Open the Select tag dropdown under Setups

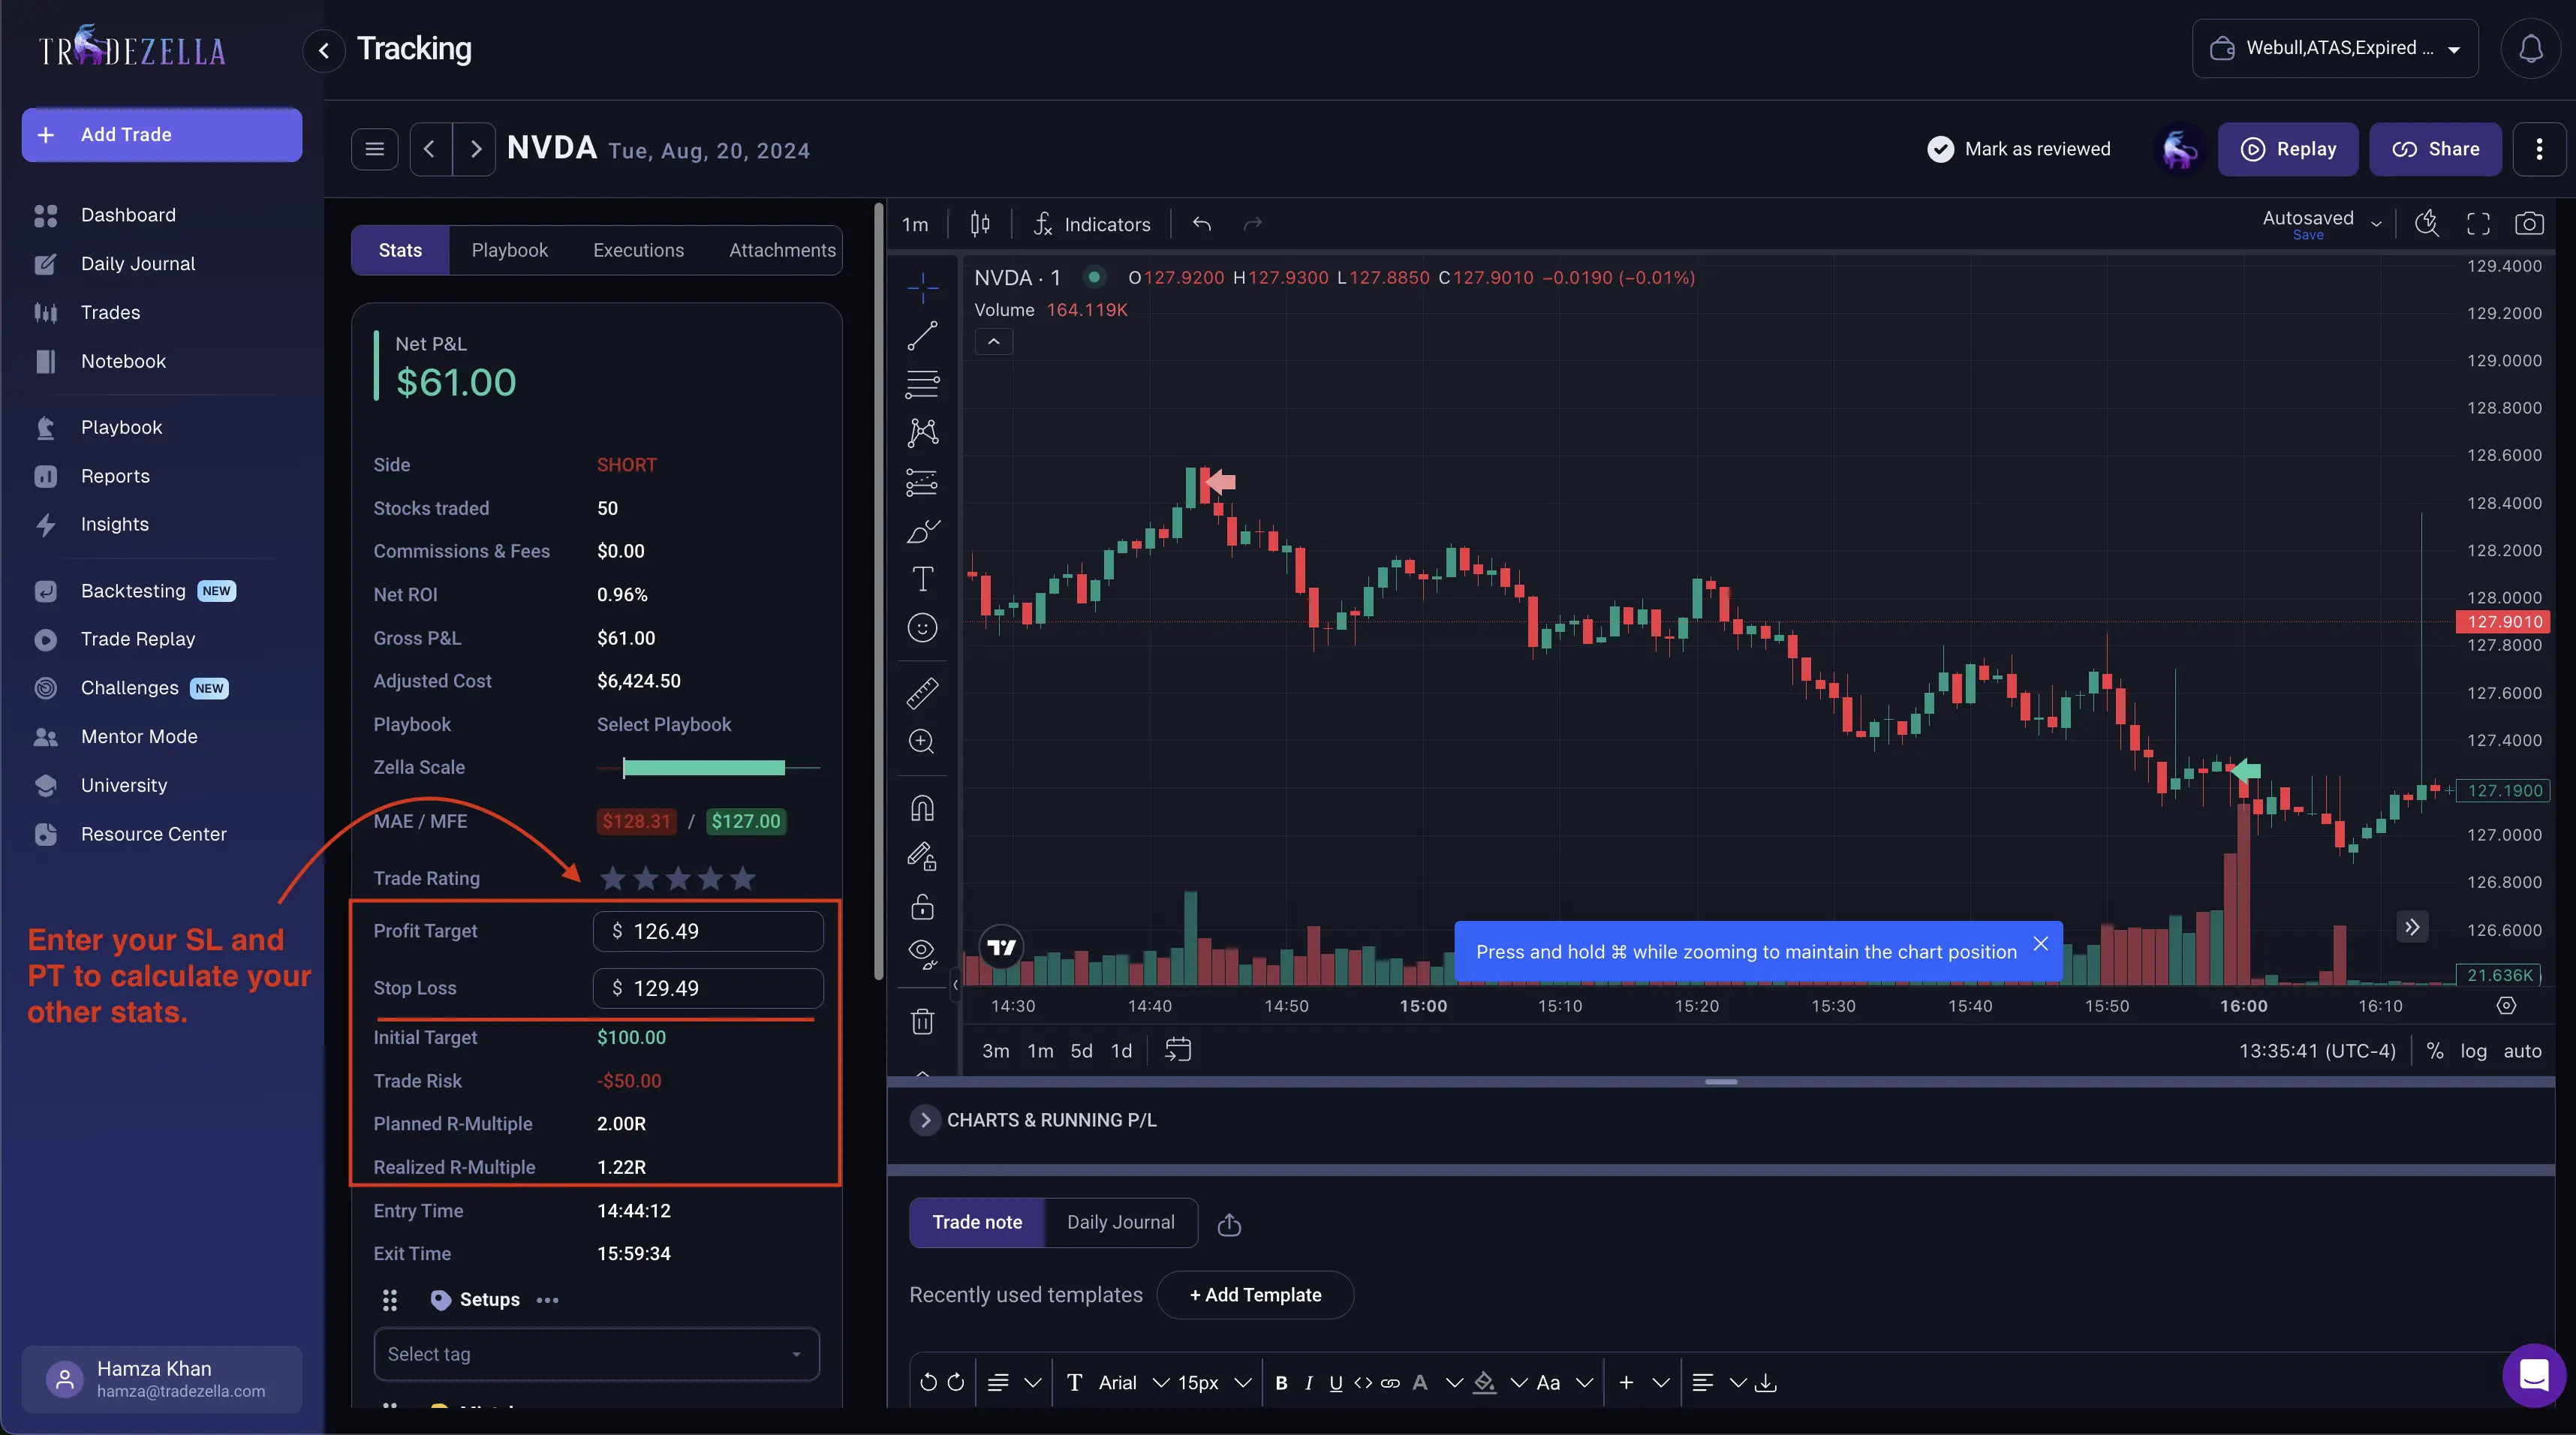pyautogui.click(x=596, y=1354)
